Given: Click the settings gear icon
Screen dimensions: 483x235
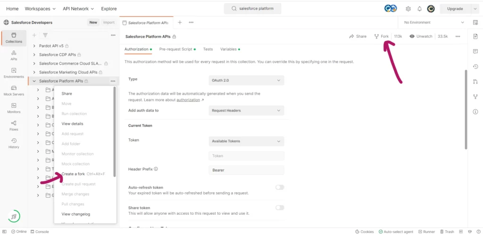Looking at the screenshot, I should 408,8.
